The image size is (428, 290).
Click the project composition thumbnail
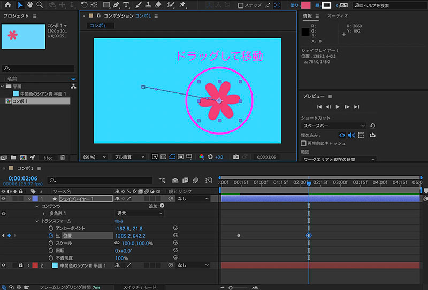pyautogui.click(x=24, y=36)
